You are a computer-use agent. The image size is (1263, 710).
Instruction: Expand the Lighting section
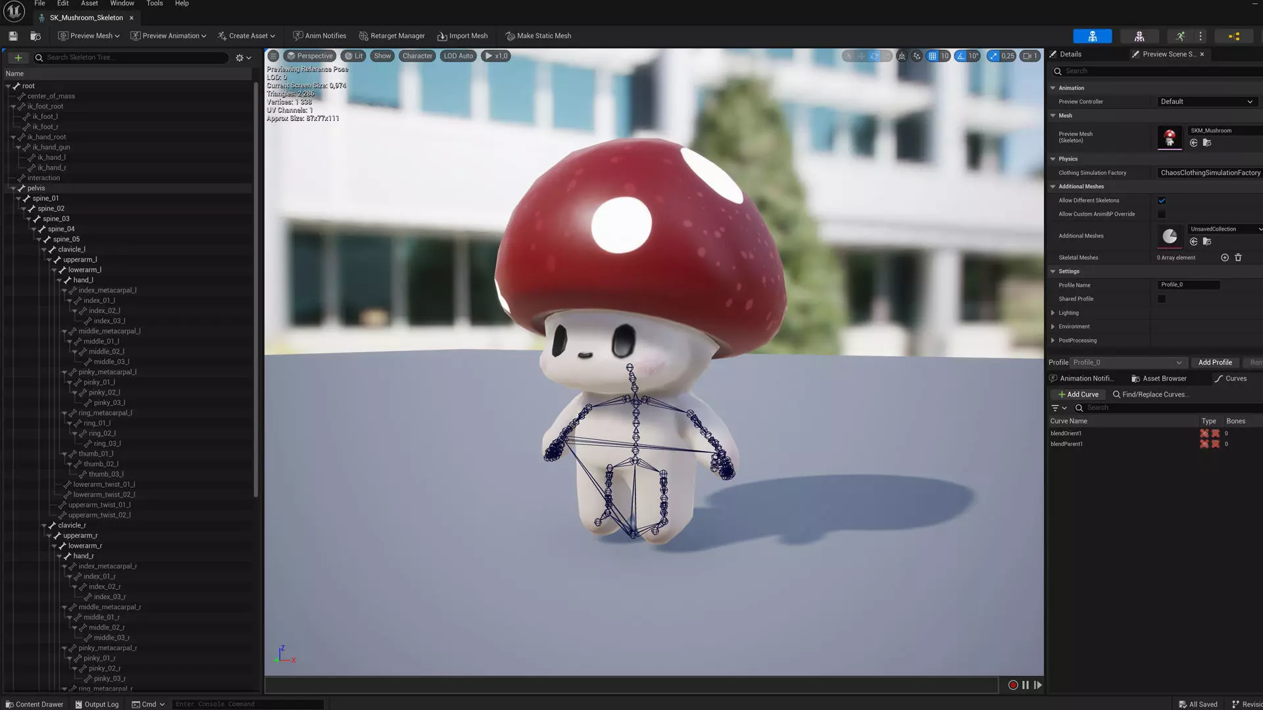pyautogui.click(x=1053, y=313)
